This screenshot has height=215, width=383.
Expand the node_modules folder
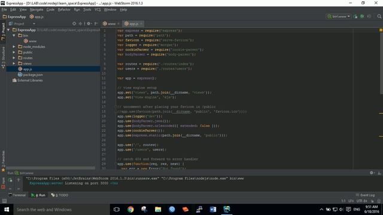click(14, 47)
